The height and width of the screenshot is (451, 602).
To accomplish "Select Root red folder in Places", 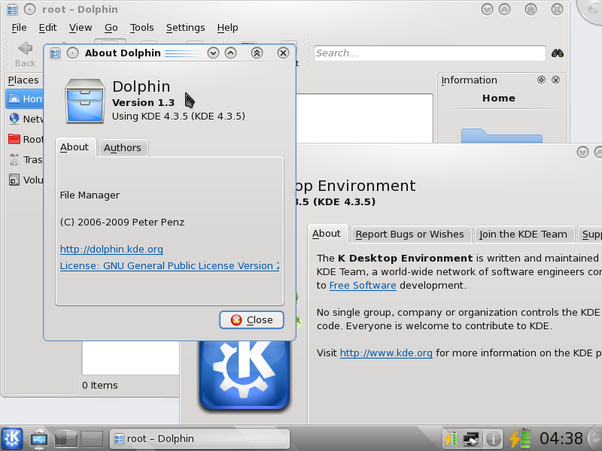I will [x=14, y=139].
